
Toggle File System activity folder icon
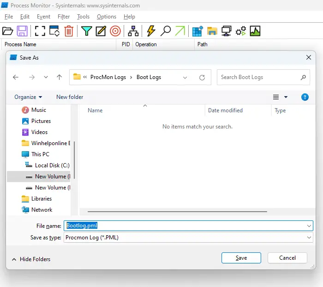pos(212,31)
